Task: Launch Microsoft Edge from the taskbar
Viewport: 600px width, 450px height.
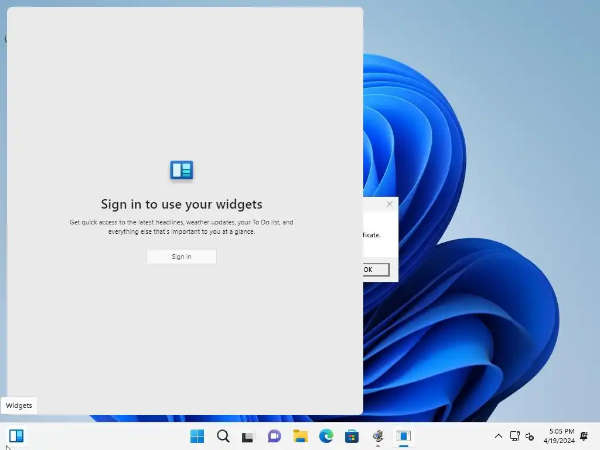Action: [x=326, y=436]
